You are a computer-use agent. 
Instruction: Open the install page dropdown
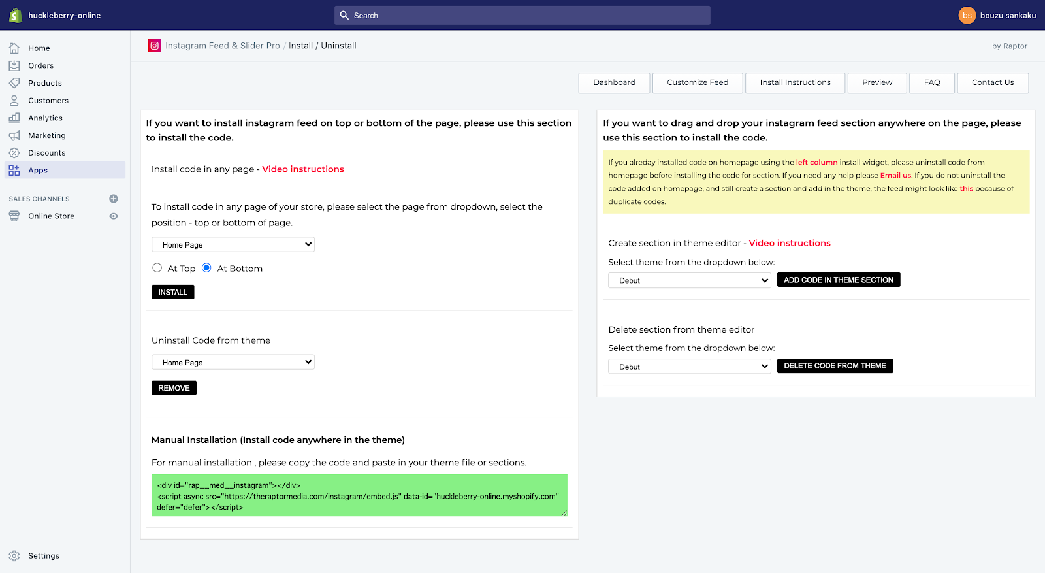pos(233,244)
